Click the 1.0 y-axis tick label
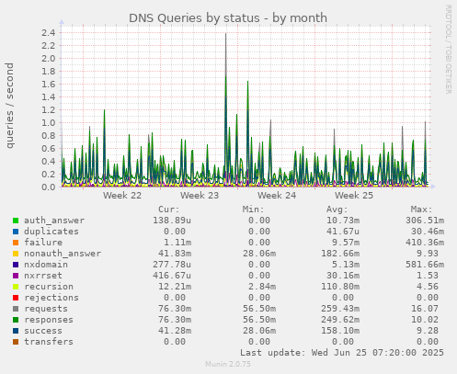The image size is (457, 374). (x=48, y=123)
